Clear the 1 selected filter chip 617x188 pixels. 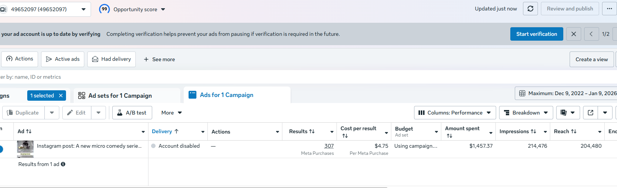click(x=61, y=95)
